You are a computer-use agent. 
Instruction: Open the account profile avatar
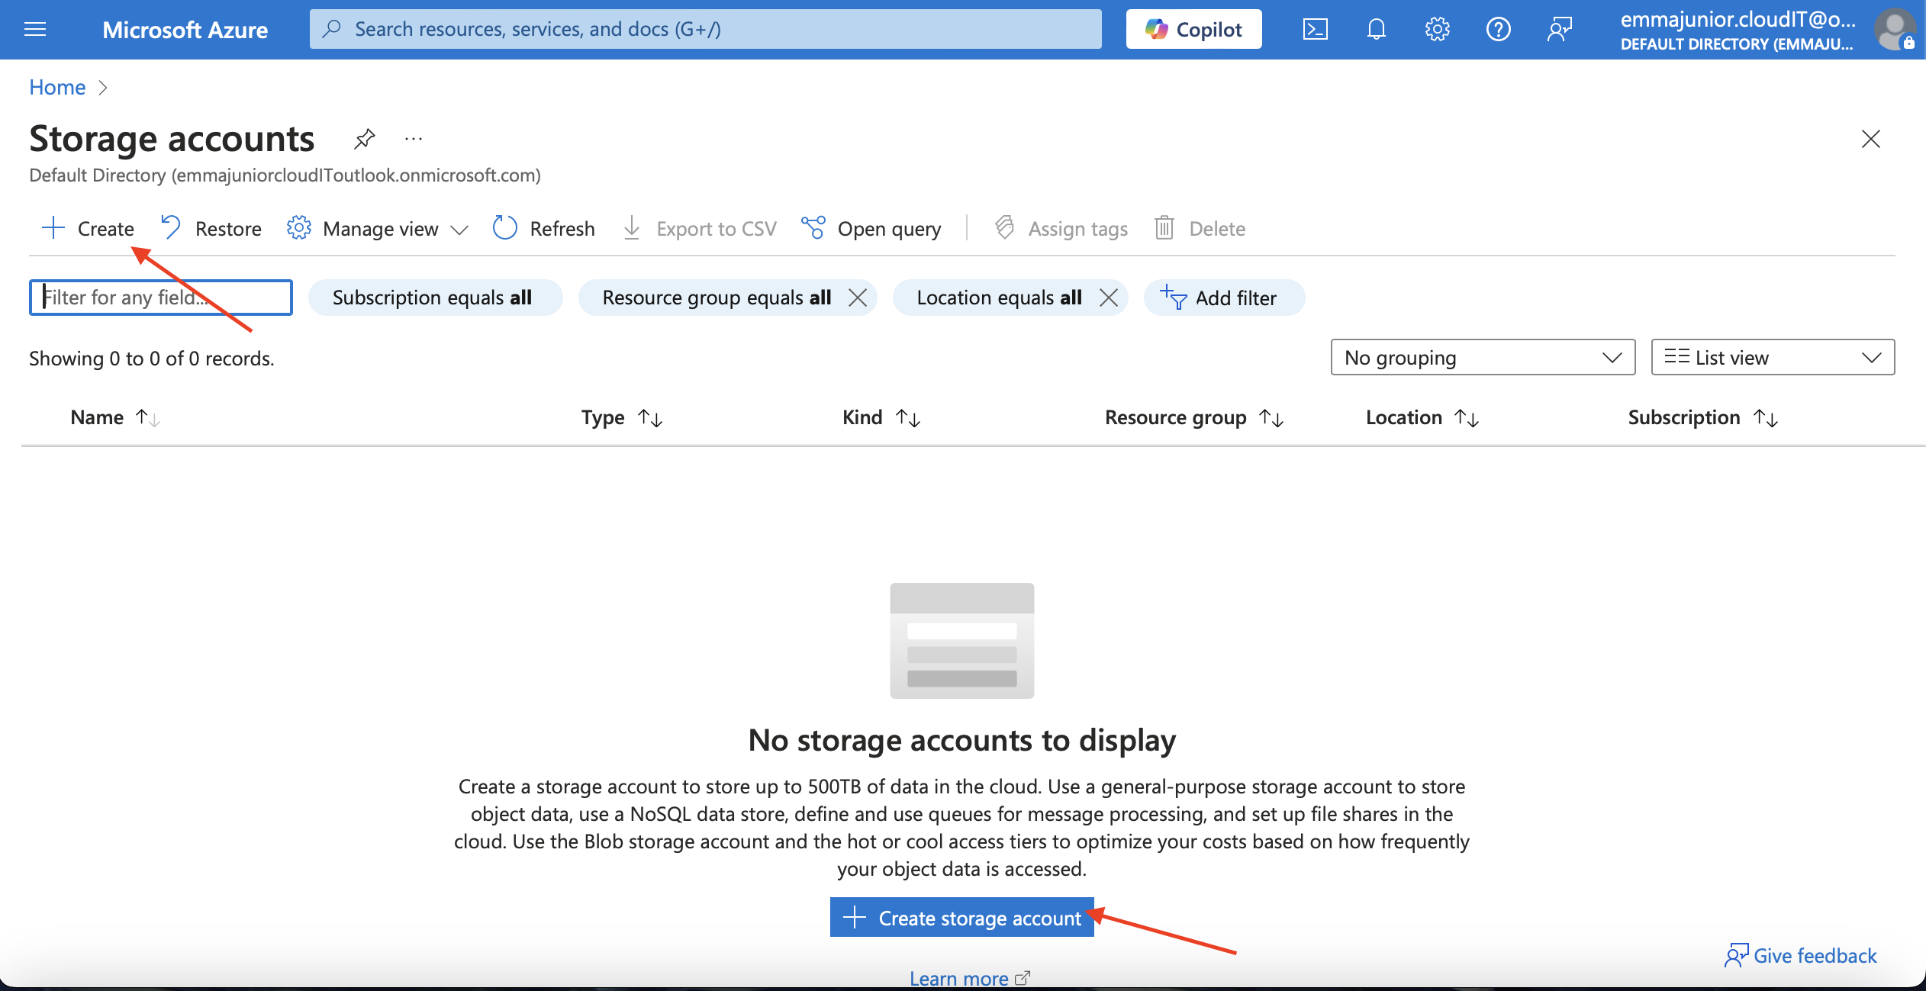tap(1895, 29)
